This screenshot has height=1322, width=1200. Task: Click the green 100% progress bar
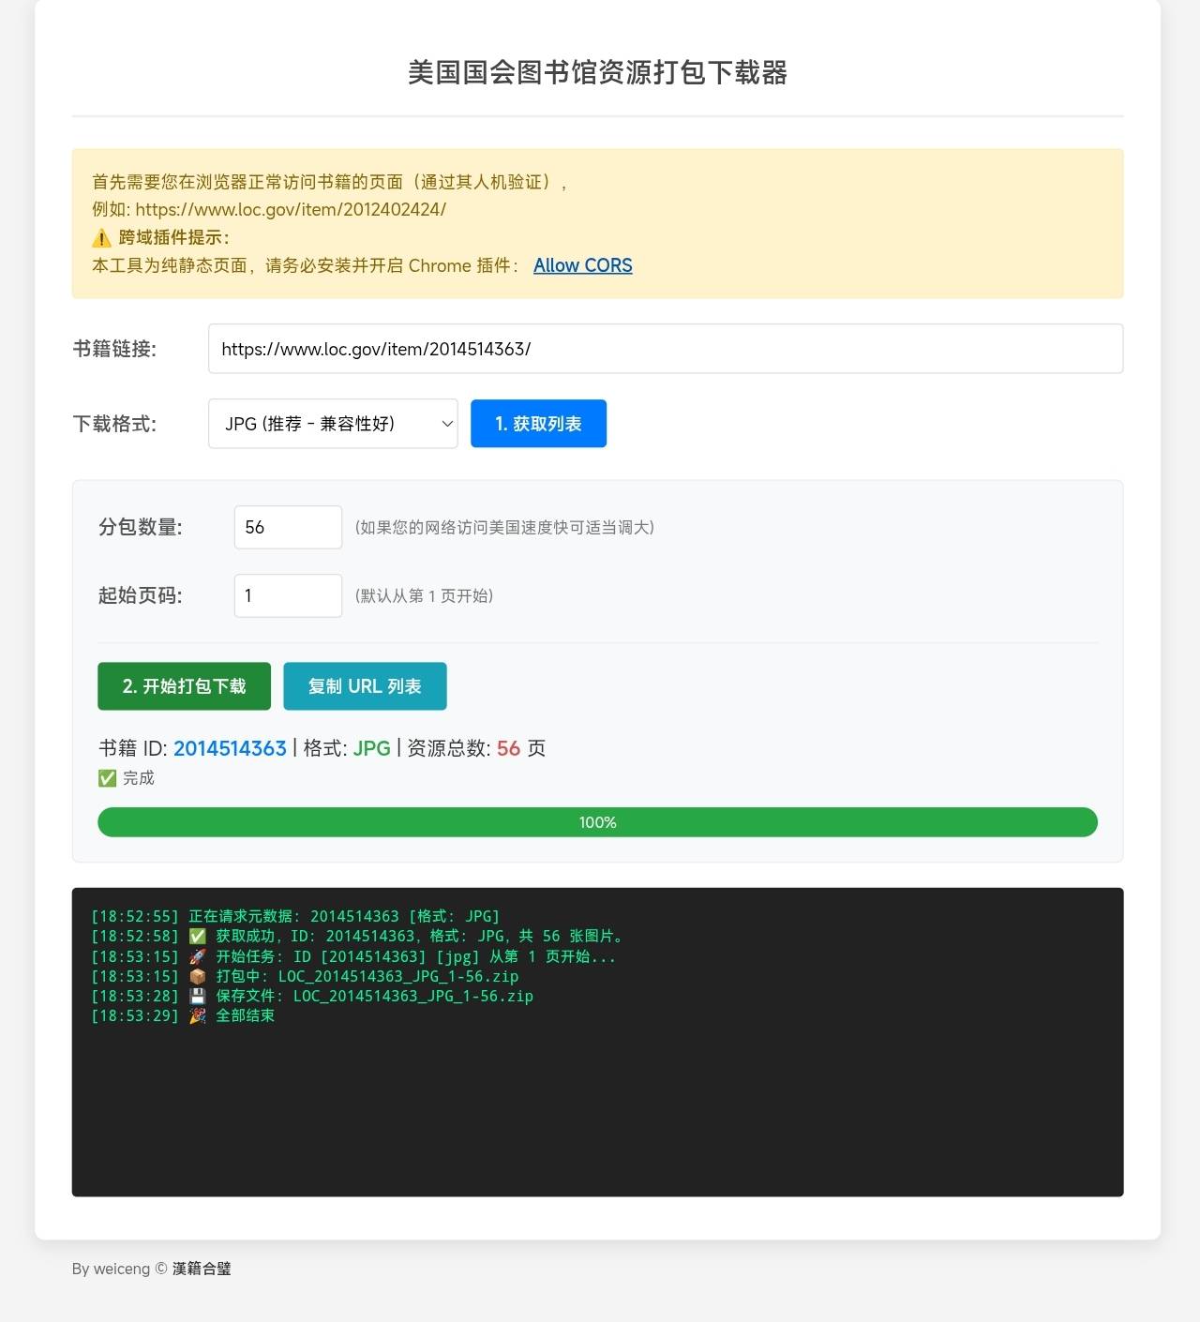597,821
